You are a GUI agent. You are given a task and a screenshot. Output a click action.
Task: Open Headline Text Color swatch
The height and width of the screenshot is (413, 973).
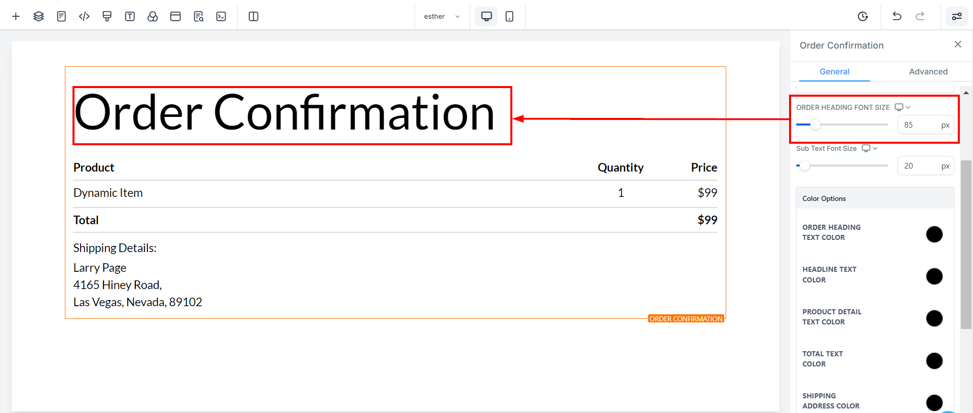point(934,276)
